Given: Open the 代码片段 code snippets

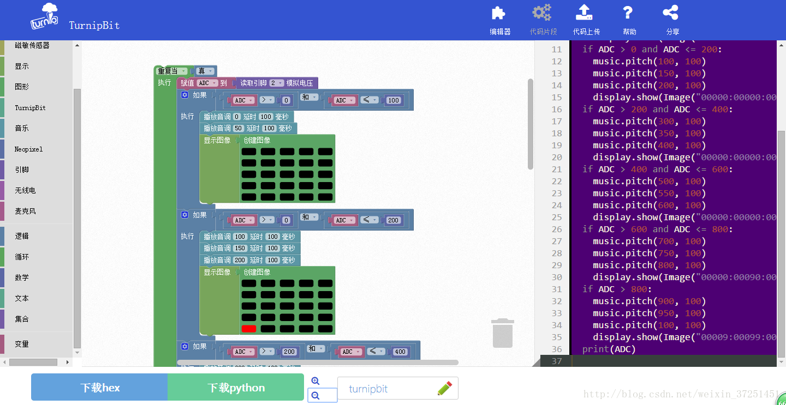Looking at the screenshot, I should coord(543,20).
